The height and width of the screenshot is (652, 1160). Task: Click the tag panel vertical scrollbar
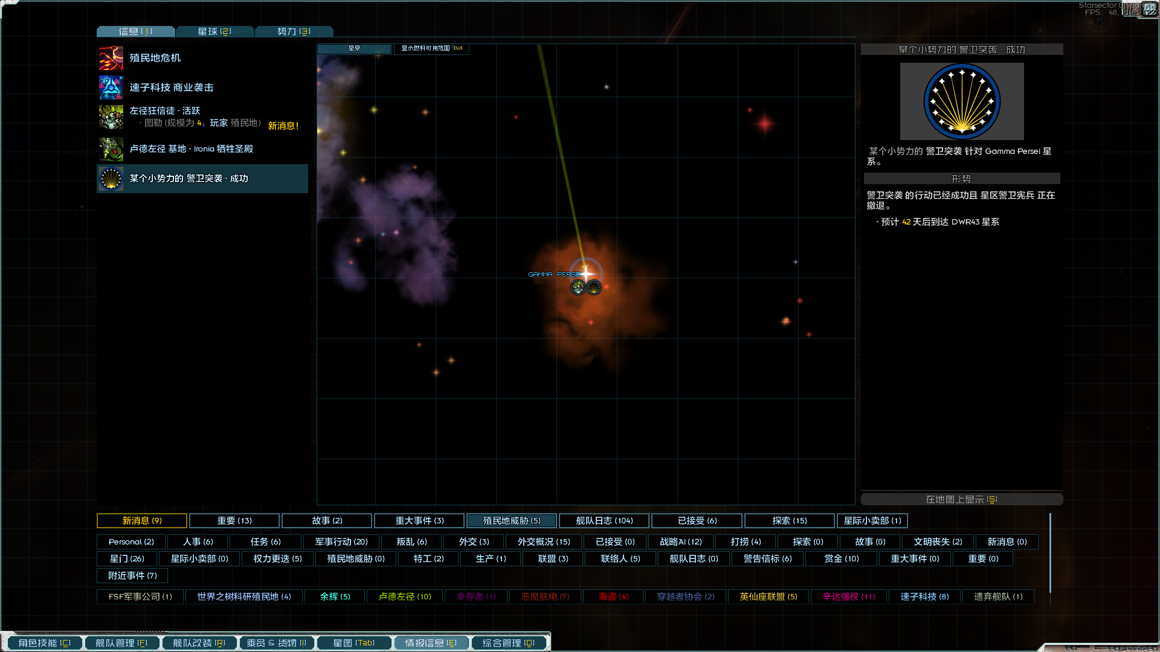point(1051,553)
